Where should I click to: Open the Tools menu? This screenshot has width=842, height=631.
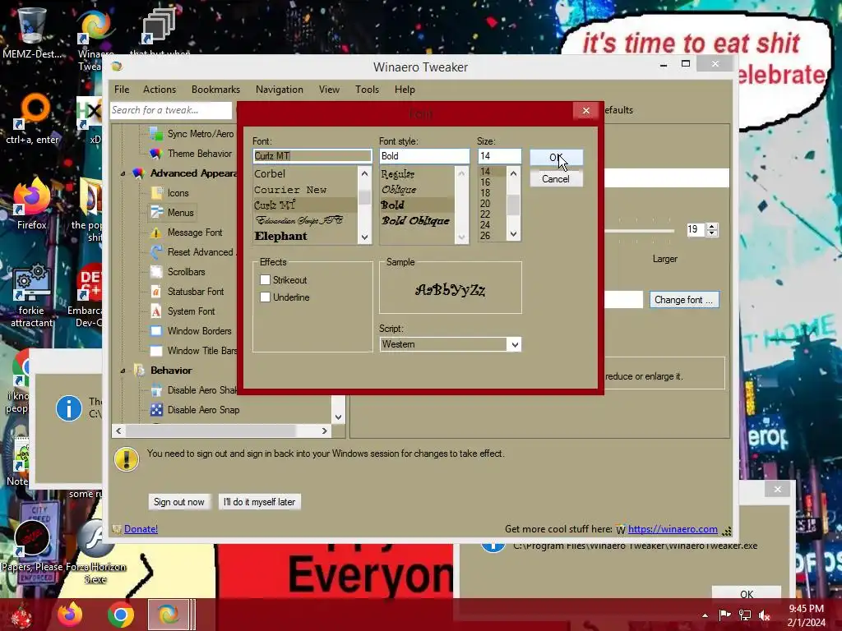click(368, 90)
